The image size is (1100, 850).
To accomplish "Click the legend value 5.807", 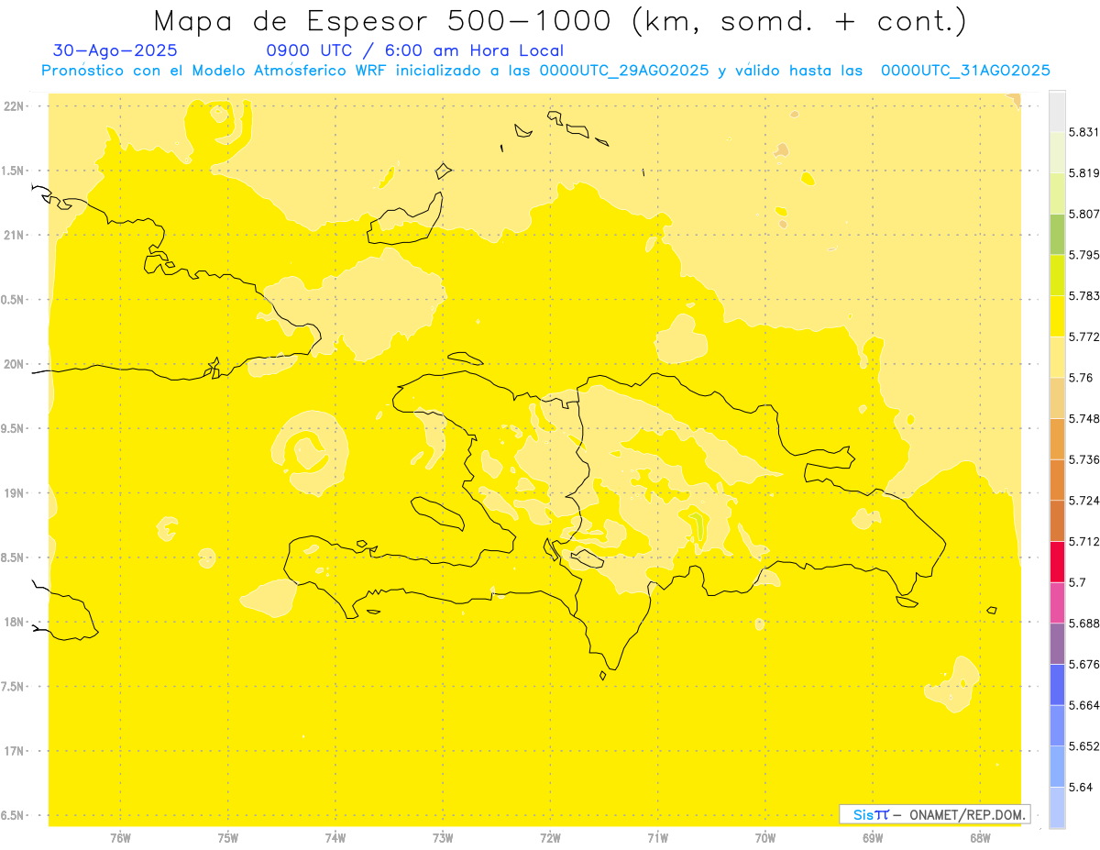I will click(x=1084, y=215).
